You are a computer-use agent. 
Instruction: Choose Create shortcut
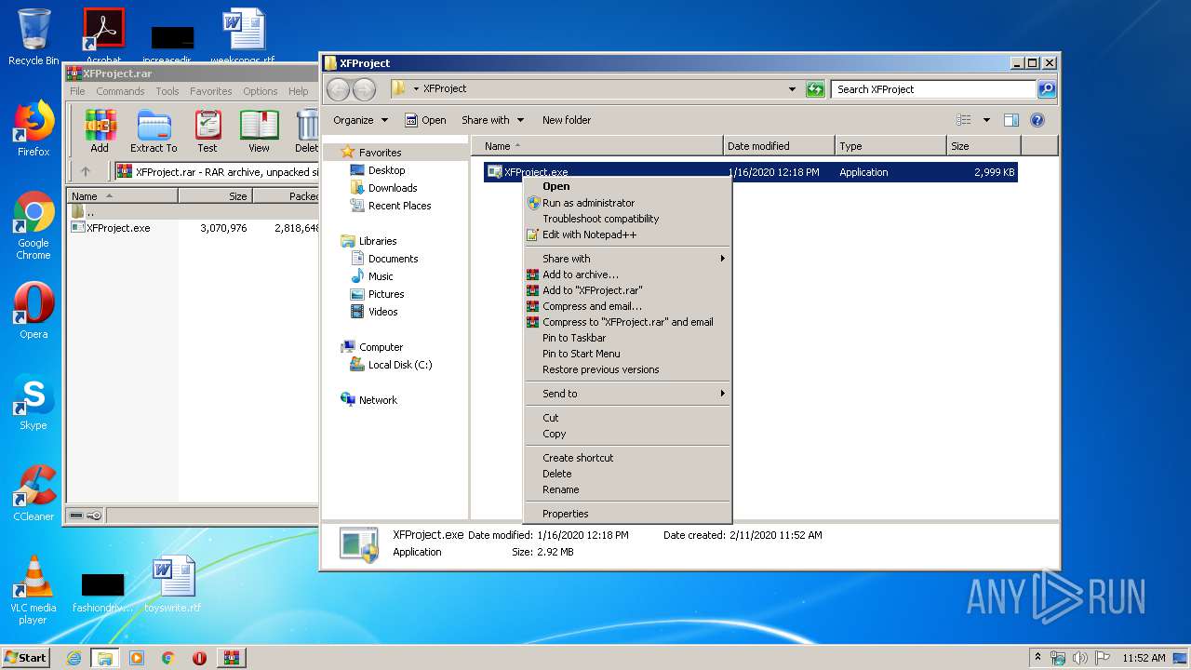627,458
